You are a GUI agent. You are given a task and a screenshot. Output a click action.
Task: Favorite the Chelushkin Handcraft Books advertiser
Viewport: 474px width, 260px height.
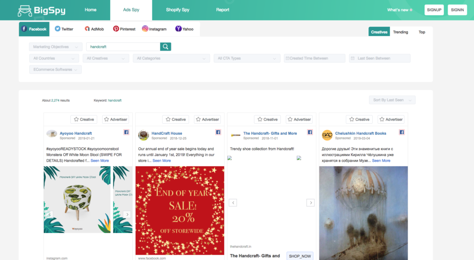point(391,119)
